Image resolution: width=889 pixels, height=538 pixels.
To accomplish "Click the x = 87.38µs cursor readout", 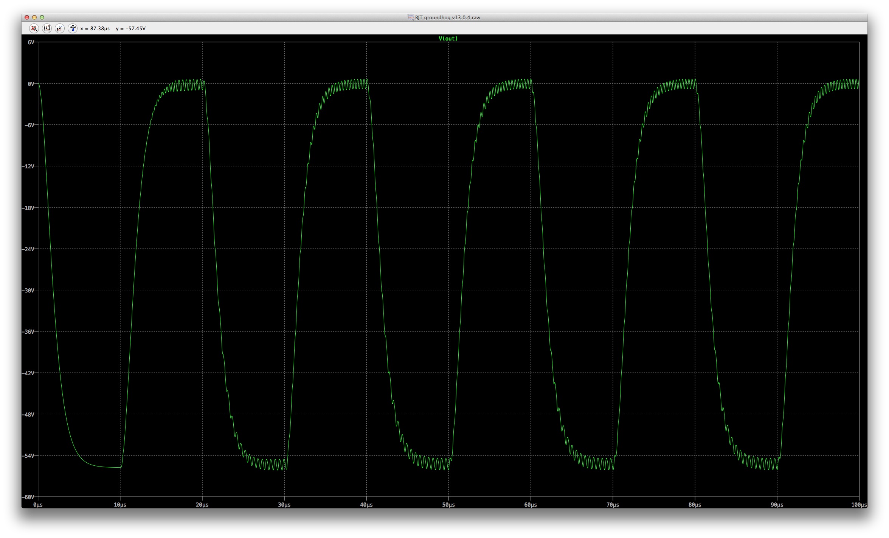I will pos(95,28).
